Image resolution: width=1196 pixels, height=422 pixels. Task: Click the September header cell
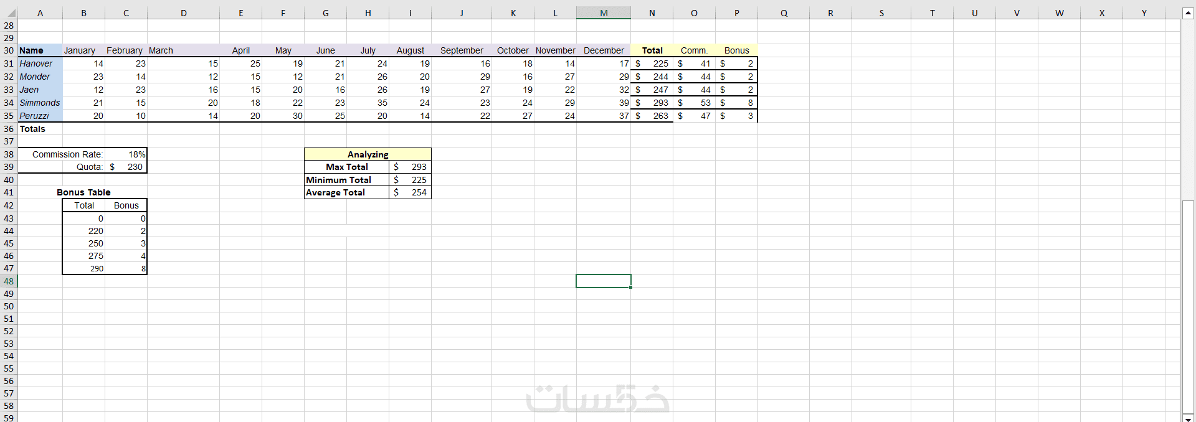click(x=462, y=50)
